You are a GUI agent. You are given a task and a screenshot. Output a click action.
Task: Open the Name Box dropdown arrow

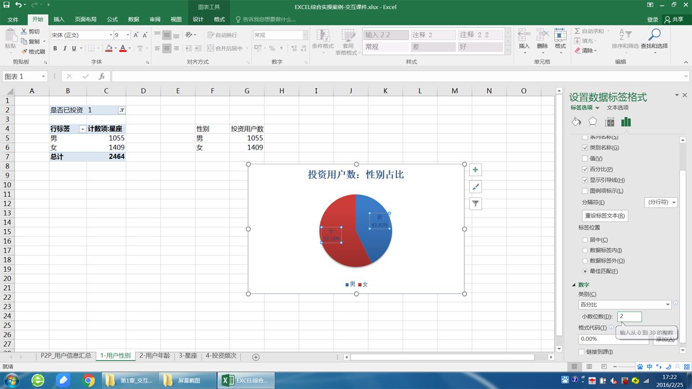tap(43, 77)
